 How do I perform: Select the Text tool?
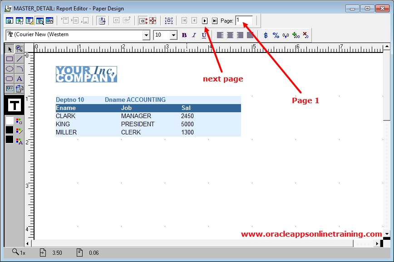coord(20,79)
